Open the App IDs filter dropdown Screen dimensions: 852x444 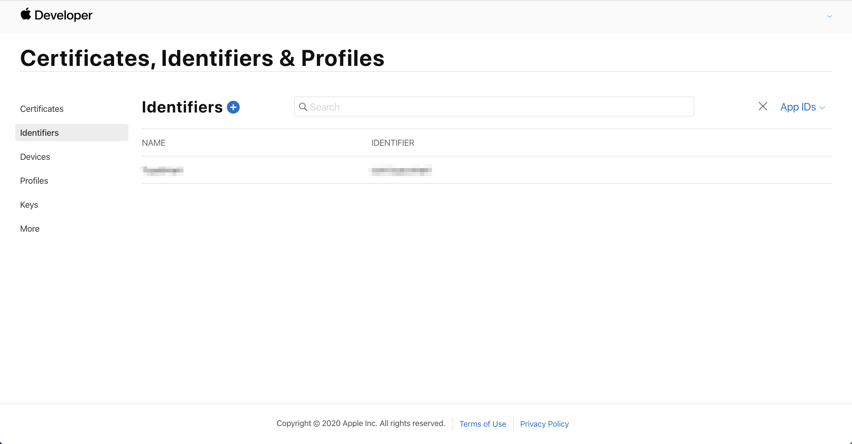[x=803, y=107]
